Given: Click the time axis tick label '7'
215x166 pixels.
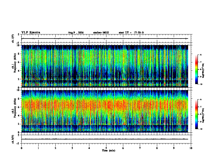Looking at the screenshot, I should click(x=140, y=148).
